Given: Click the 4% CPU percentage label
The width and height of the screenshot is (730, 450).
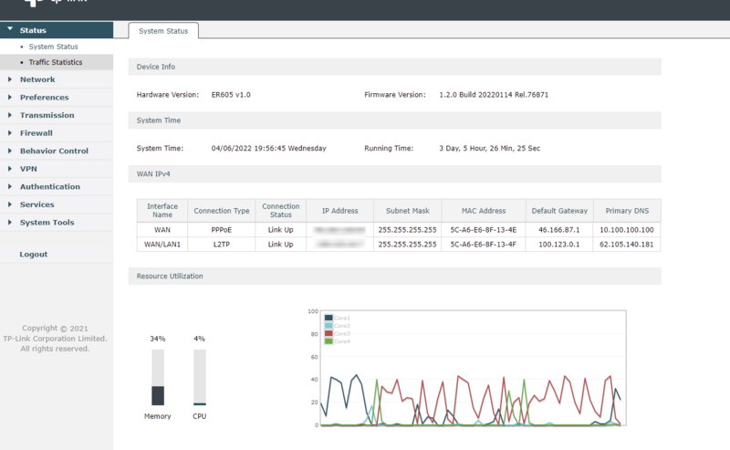Looking at the screenshot, I should (x=200, y=339).
